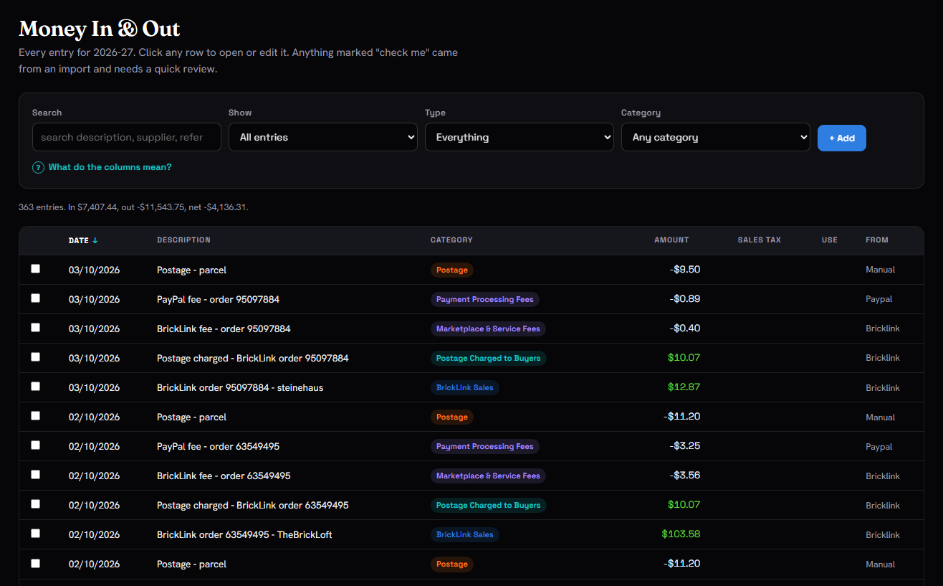Click the -$3.56 amount
943x586 pixels.
click(685, 475)
